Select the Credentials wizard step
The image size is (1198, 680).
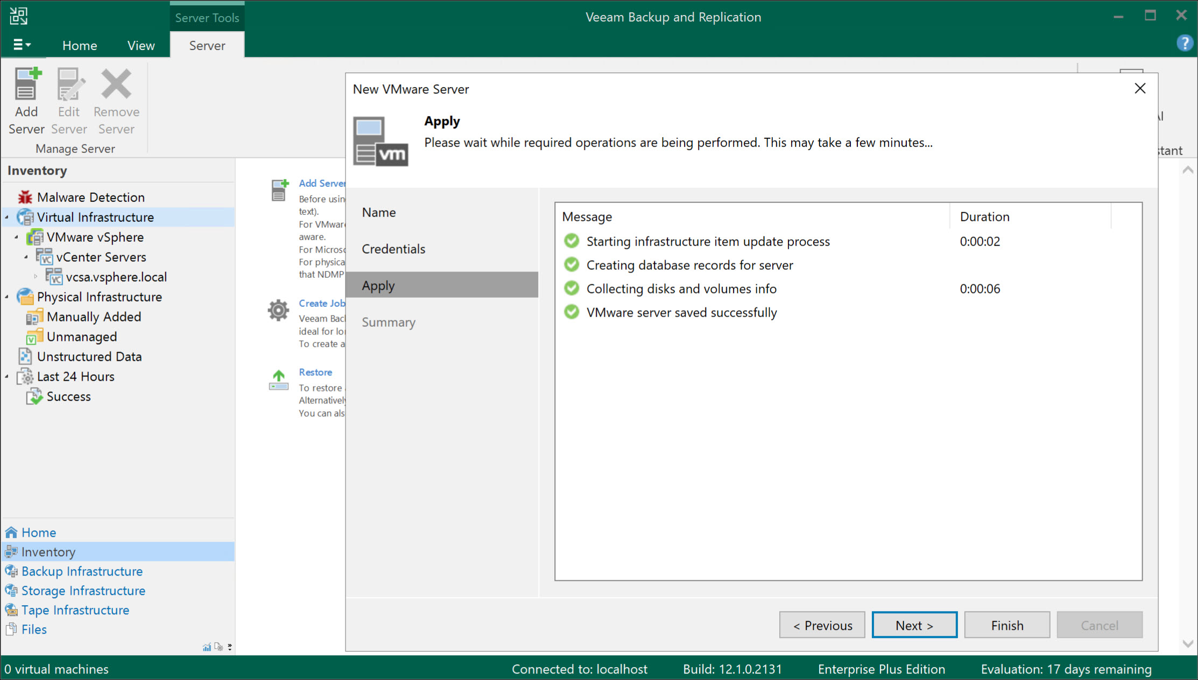click(393, 249)
